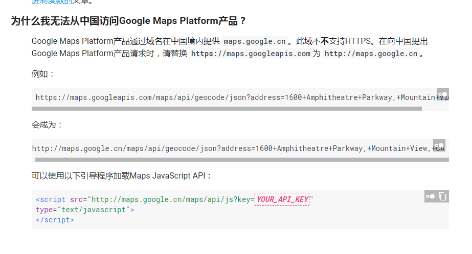Click the maps.google.cn code block's horizontal scrollbar
The height and width of the screenshot is (254, 472).
240,160
